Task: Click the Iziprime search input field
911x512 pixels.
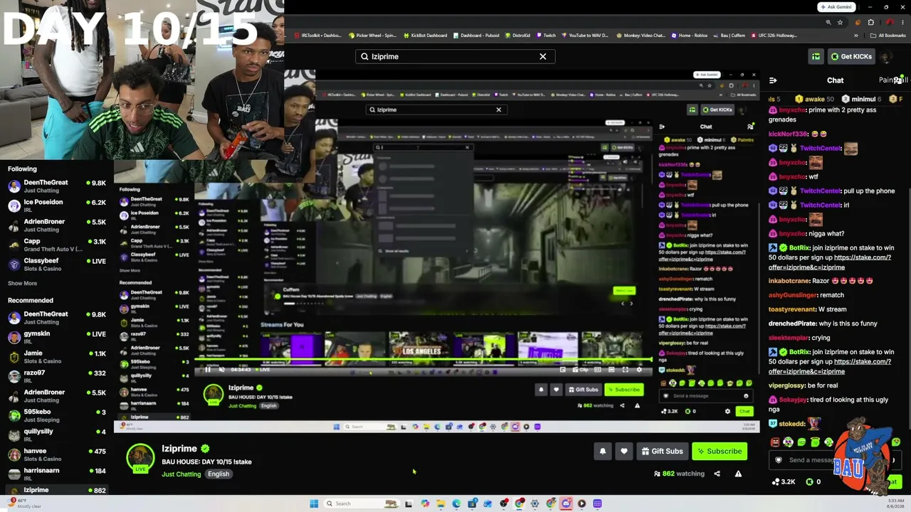Action: tap(455, 56)
